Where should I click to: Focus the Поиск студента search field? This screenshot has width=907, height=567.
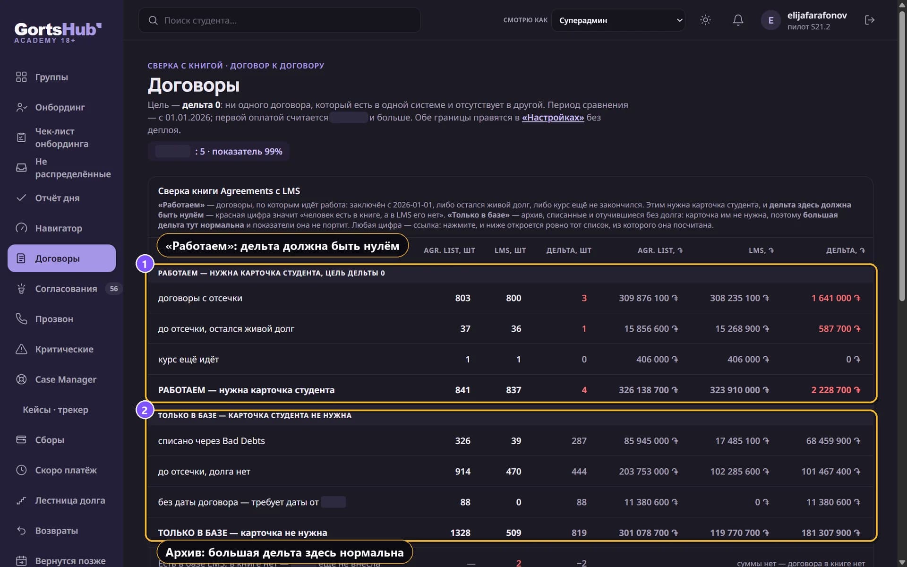pos(279,20)
